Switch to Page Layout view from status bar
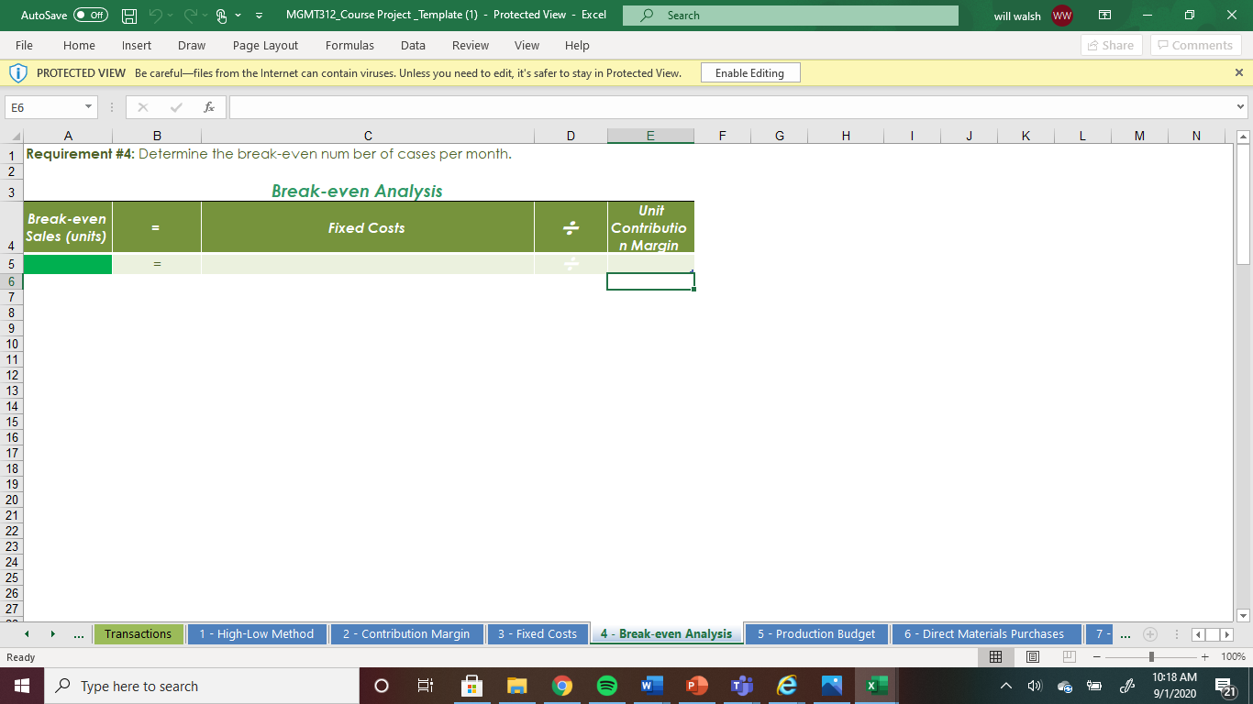Viewport: 1253px width, 704px height. click(x=1032, y=656)
